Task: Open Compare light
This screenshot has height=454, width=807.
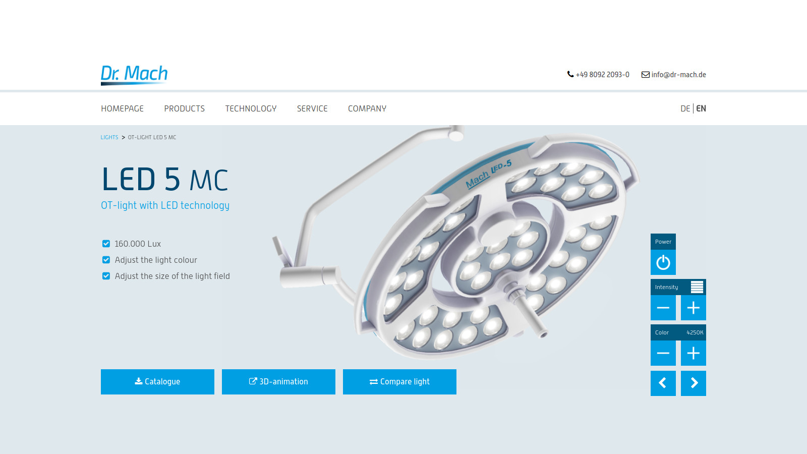Action: click(x=399, y=382)
